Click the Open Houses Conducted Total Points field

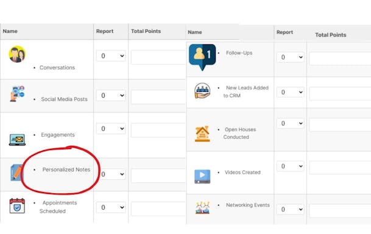coord(340,125)
